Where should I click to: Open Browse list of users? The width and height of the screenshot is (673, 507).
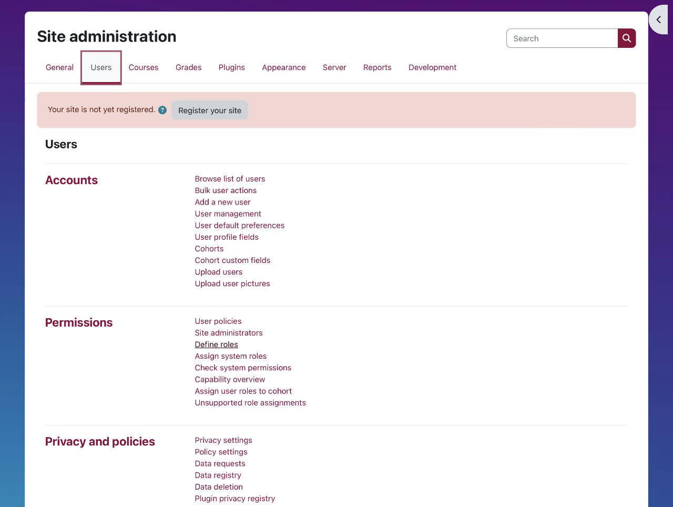coord(230,179)
